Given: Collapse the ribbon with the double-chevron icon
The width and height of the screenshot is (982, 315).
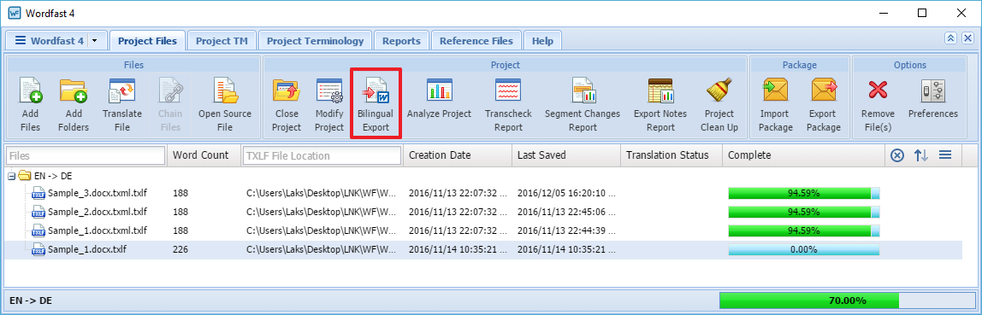Looking at the screenshot, I should click(950, 38).
